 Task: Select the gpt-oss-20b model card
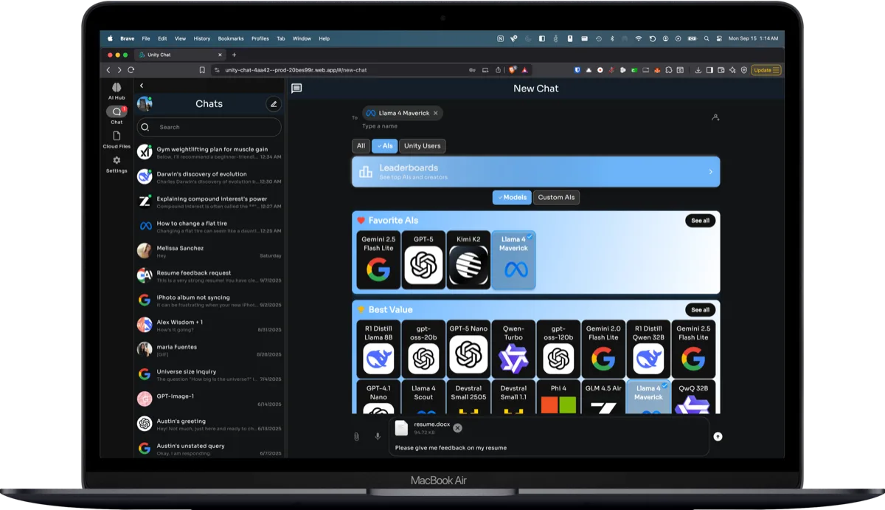tap(423, 349)
